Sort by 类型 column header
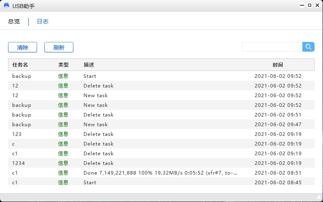The width and height of the screenshot is (323, 202). click(63, 65)
